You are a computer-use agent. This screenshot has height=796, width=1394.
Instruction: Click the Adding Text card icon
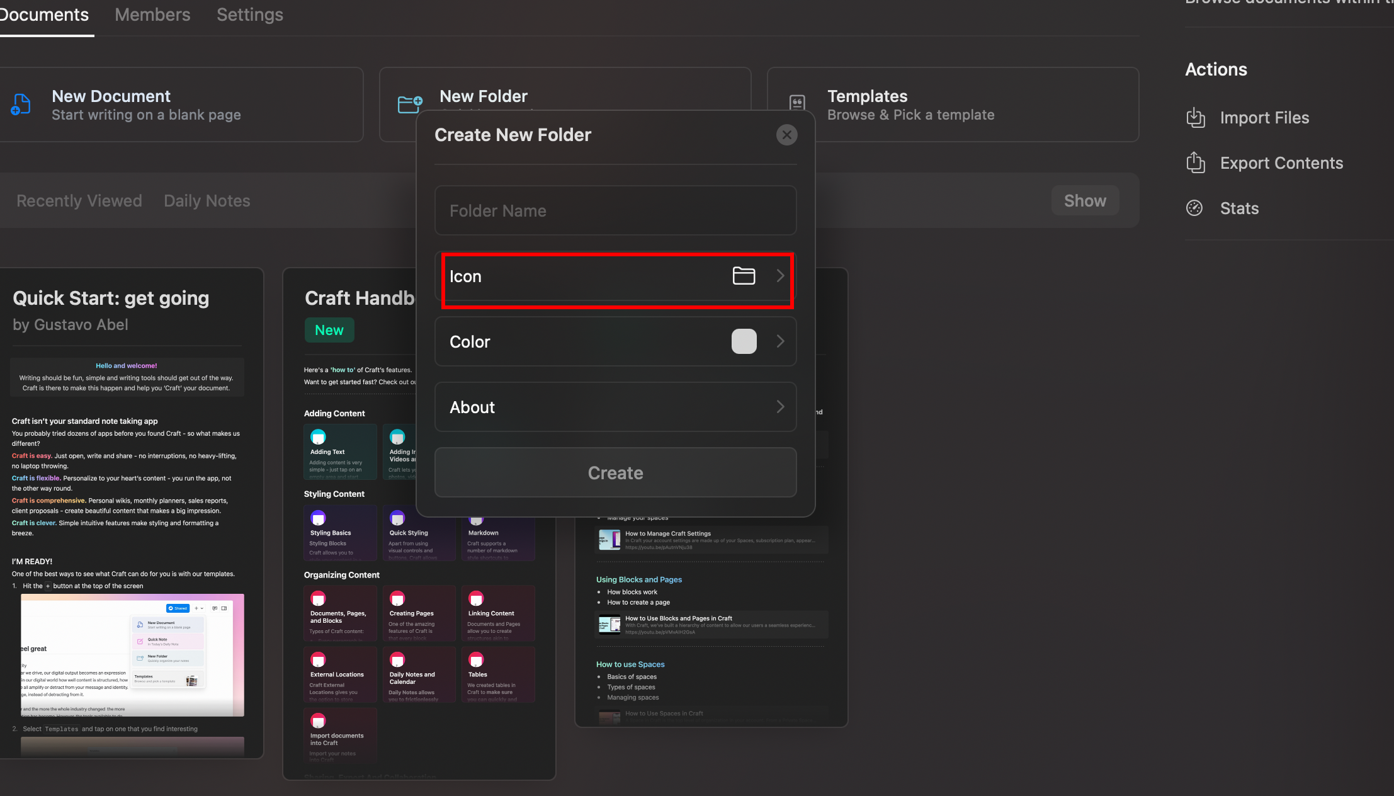(318, 436)
